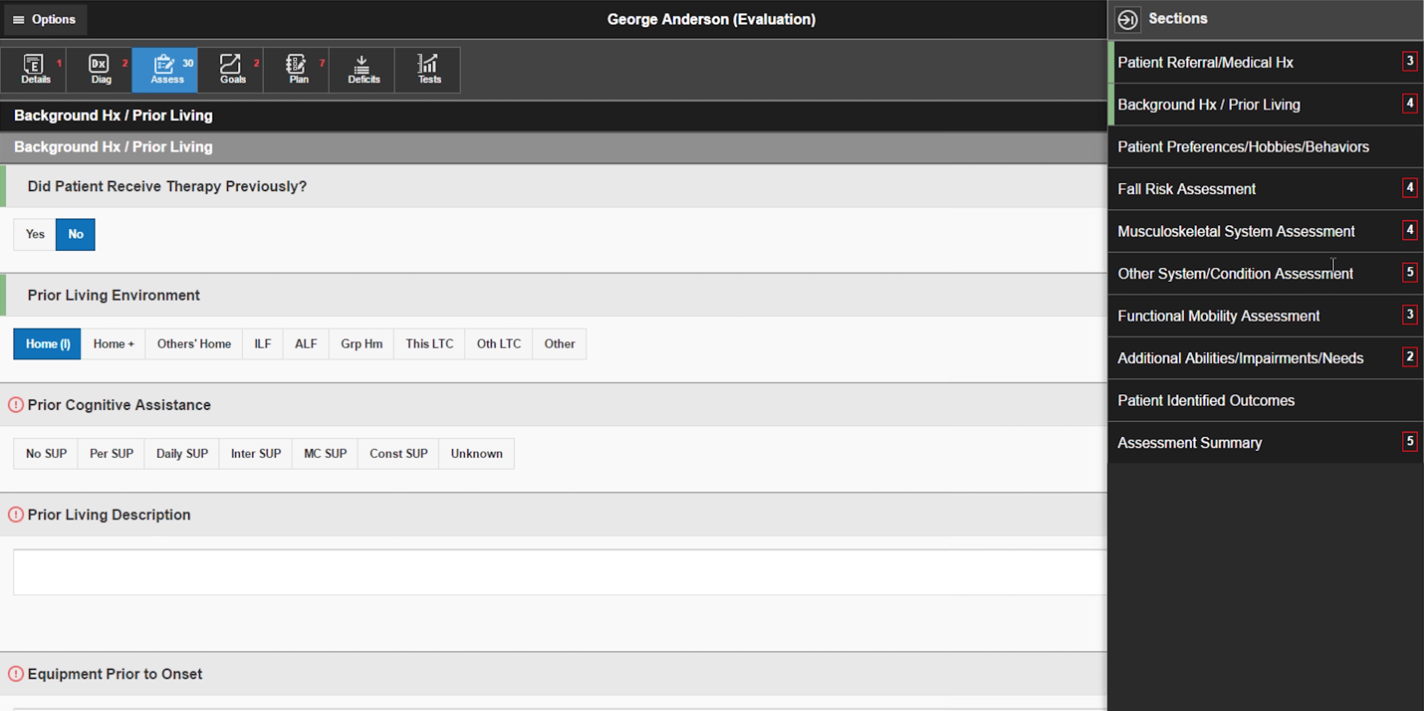1424x711 pixels.
Task: Click the Equipment Prior to Onset header
Action: [114, 674]
